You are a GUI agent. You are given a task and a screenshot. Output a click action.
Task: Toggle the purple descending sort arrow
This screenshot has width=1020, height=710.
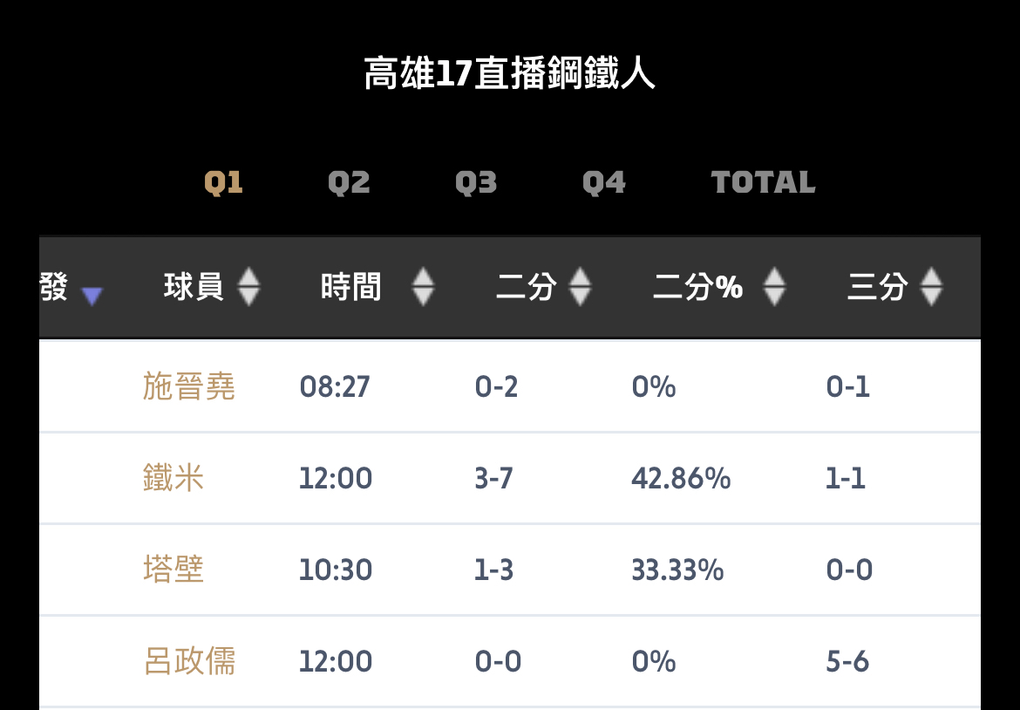(x=92, y=297)
